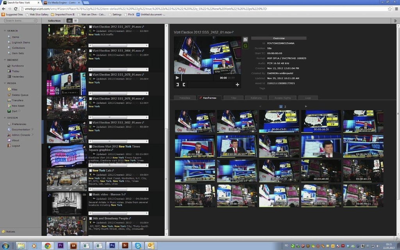Screen dimensions: 400x250
Task: Set mark-in point bracket icon
Action: 177,85
